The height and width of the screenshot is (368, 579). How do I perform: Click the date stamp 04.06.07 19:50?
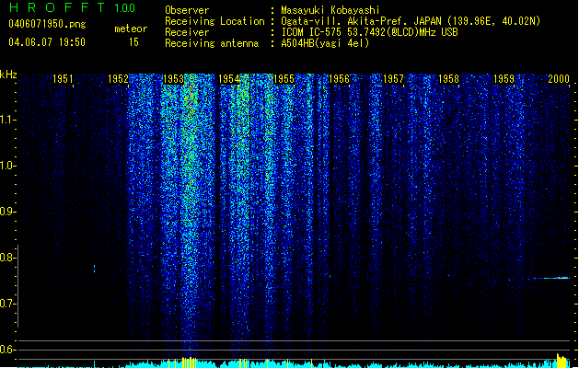click(x=47, y=42)
